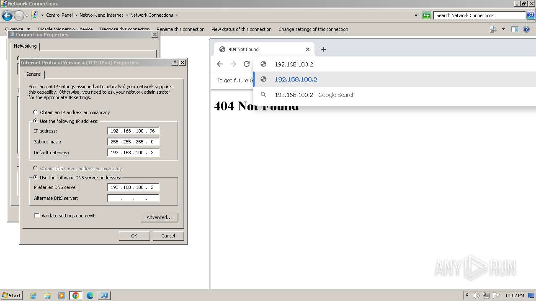Open the view options dropdown arrow
Viewport: 536px width, 301px height.
tap(503, 29)
